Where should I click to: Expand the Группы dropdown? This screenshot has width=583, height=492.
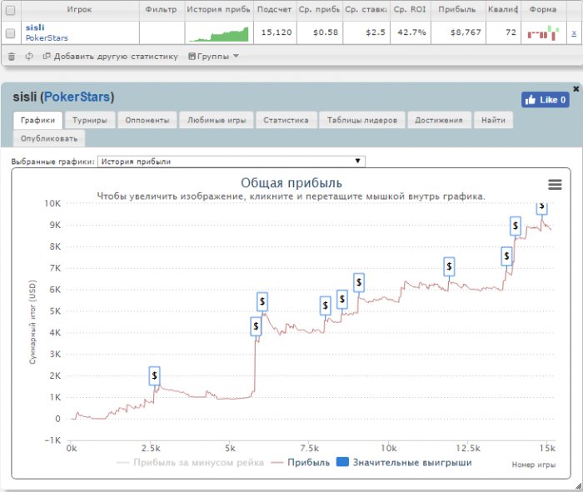213,57
